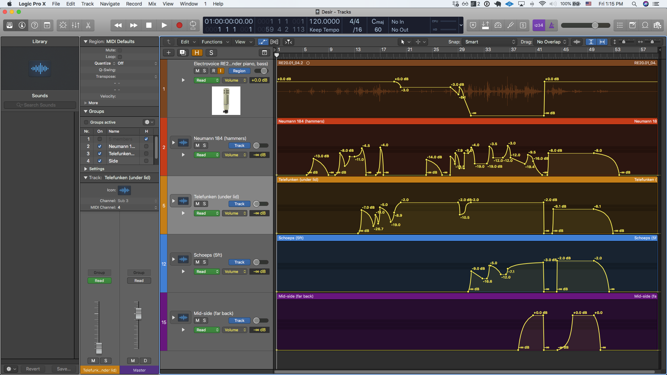667x375 pixels.
Task: Collapse Groups section disclosure triangle
Action: tap(85, 111)
